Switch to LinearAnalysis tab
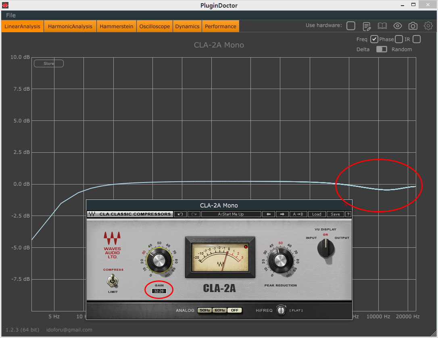The height and width of the screenshot is (338, 438). tap(22, 26)
